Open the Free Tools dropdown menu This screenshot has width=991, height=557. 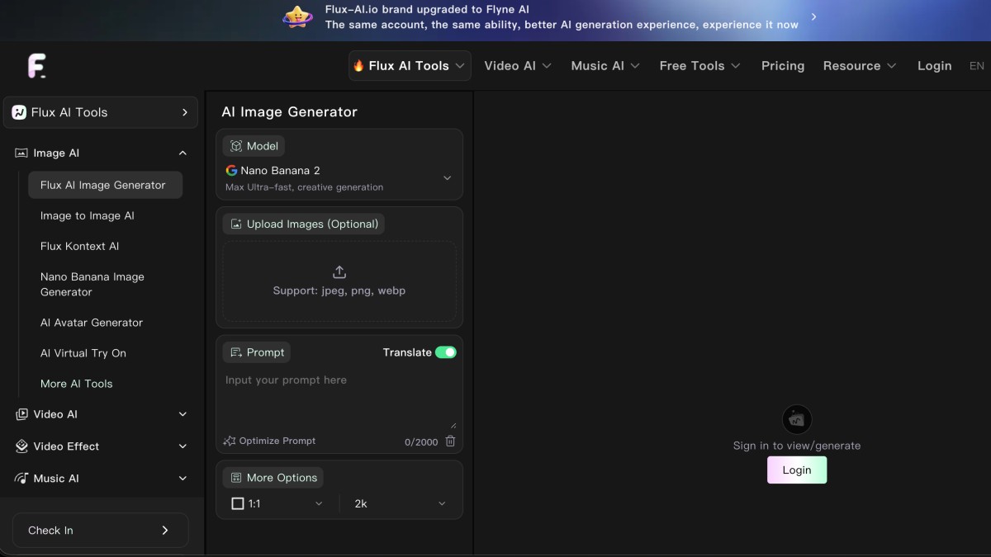(x=699, y=66)
